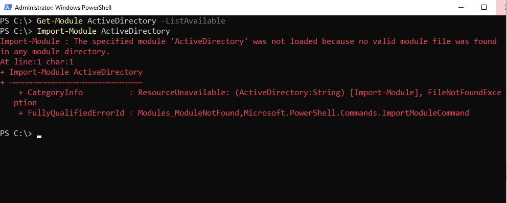The height and width of the screenshot is (203, 507).
Task: Click the CategoryInfo label in the error
Action: pos(55,93)
